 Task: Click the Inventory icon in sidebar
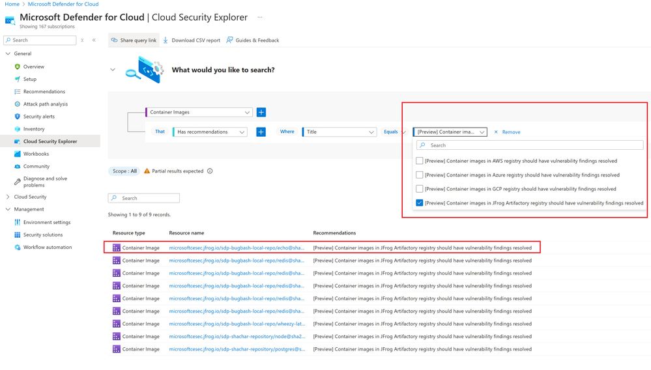17,129
